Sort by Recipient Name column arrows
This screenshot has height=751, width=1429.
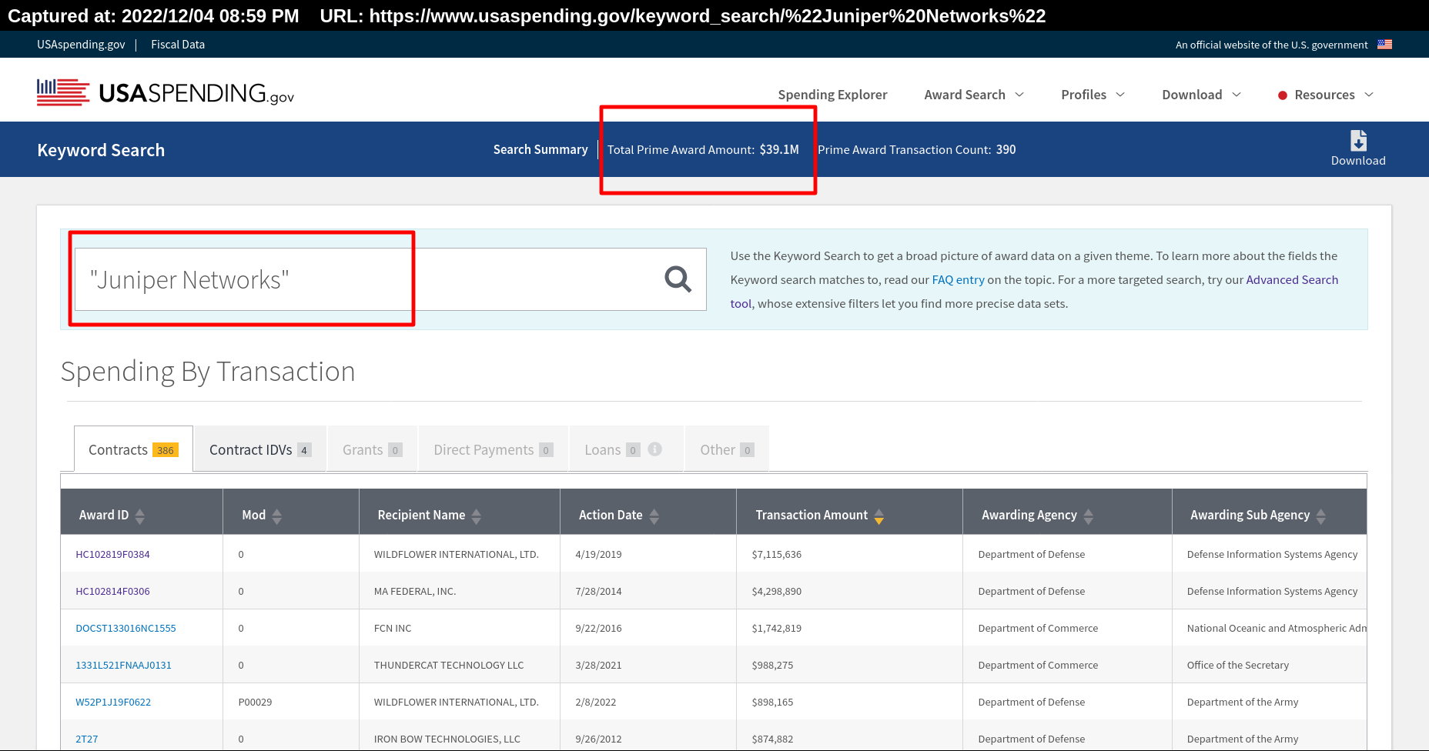click(x=477, y=516)
